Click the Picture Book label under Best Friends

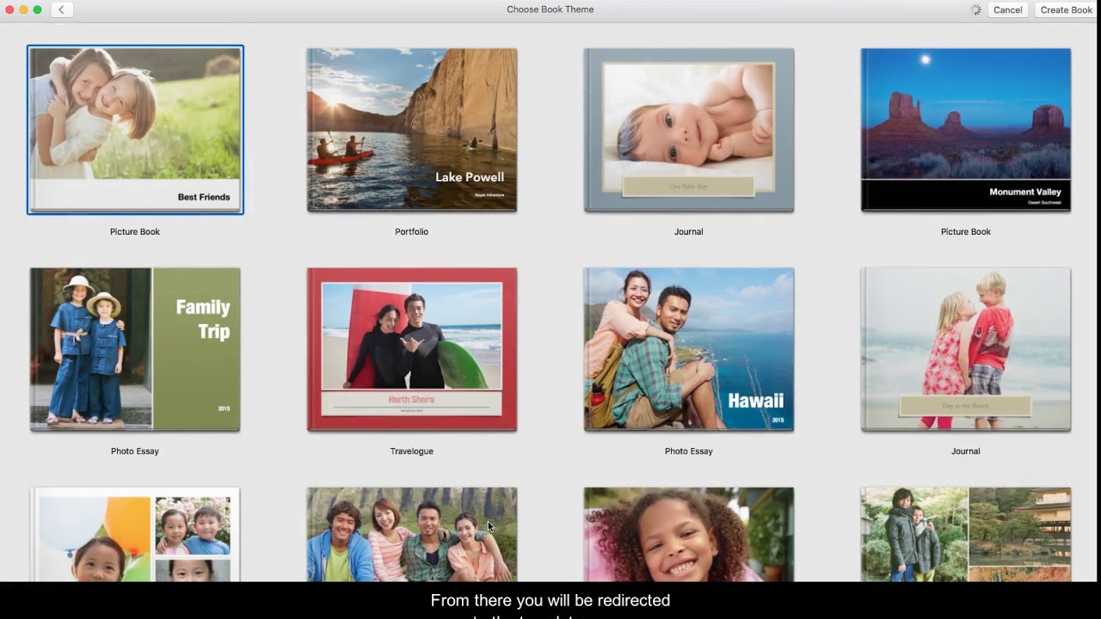click(135, 232)
